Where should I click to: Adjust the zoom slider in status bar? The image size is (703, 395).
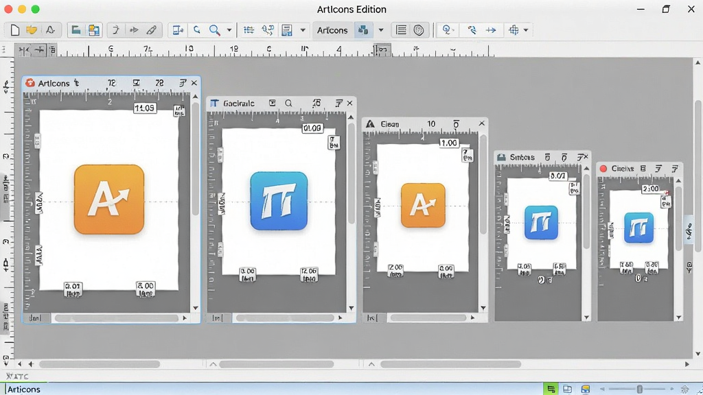tap(639, 389)
